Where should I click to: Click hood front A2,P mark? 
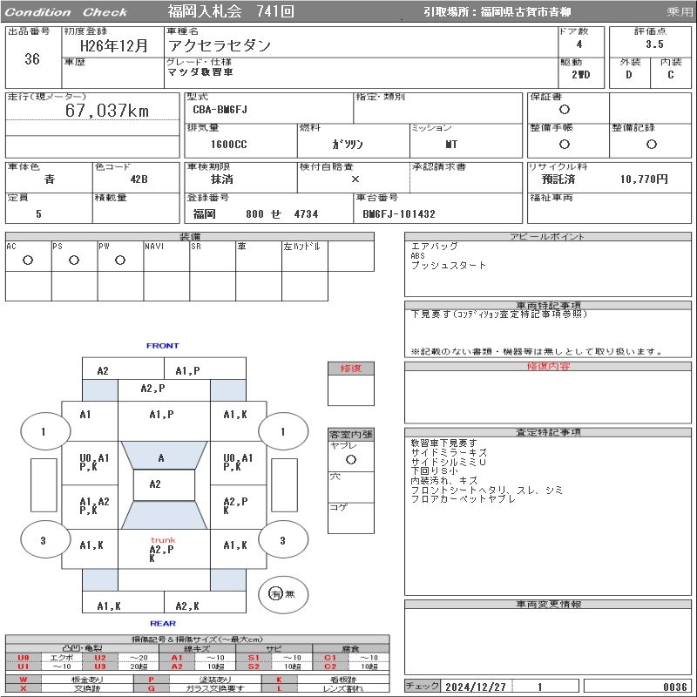pos(152,388)
